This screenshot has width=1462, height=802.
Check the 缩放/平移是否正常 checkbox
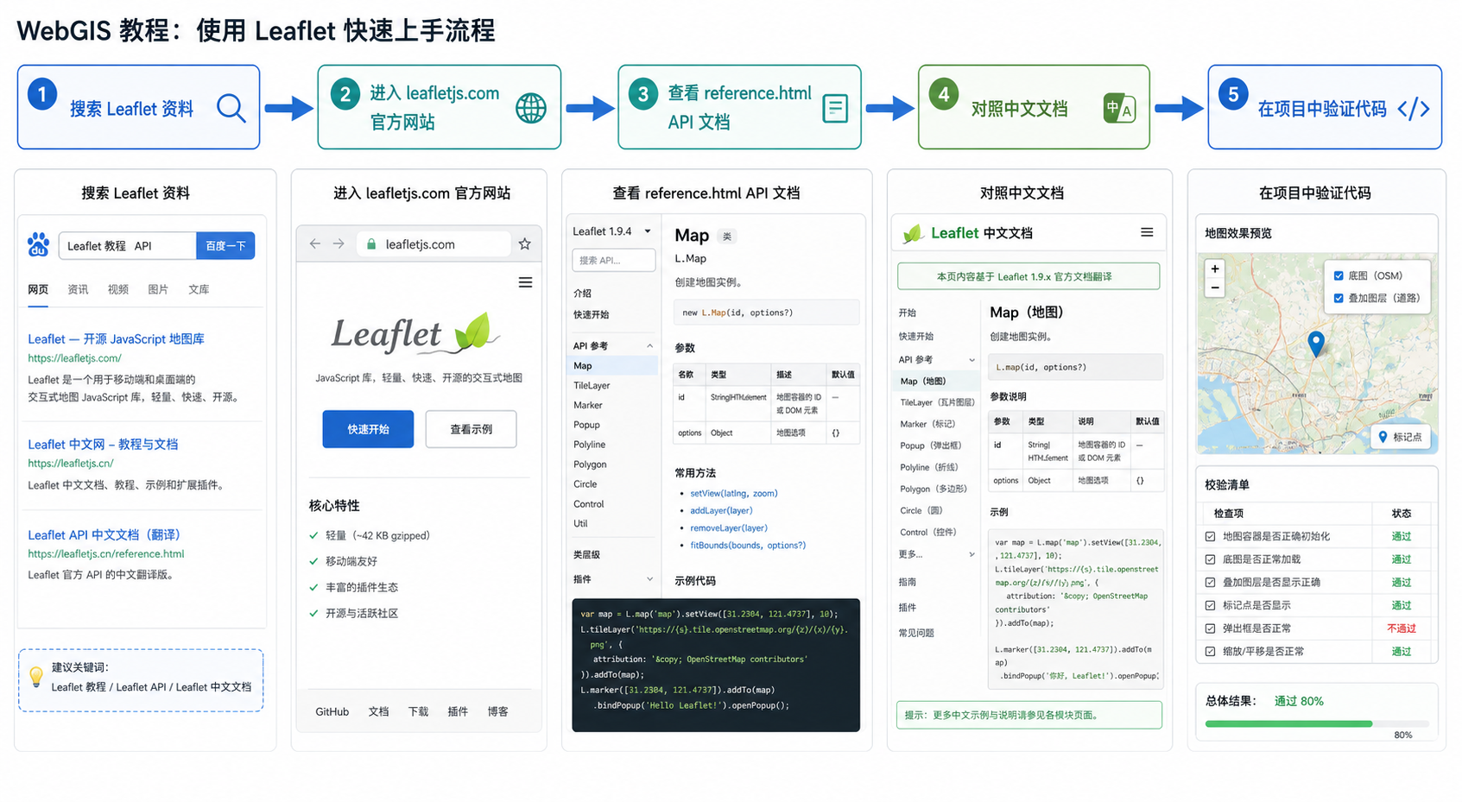coord(1210,652)
